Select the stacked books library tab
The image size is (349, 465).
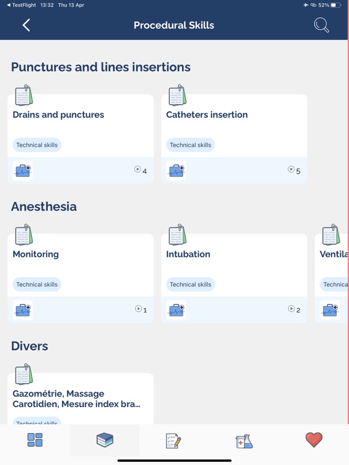tap(105, 440)
